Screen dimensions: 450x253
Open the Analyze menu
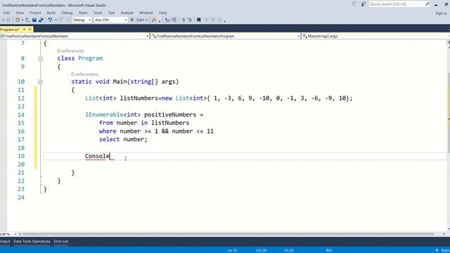coord(127,13)
